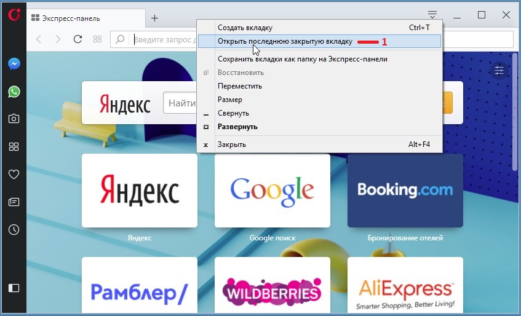The height and width of the screenshot is (316, 521).
Task: Focus the address bar input field
Action: tap(164, 39)
